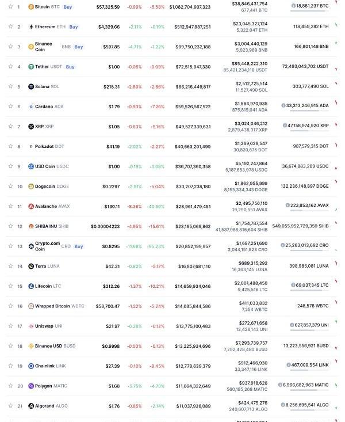Open info icon beside Cardano circulating supply
Viewport: 345px width, 422px height.
(283, 105)
